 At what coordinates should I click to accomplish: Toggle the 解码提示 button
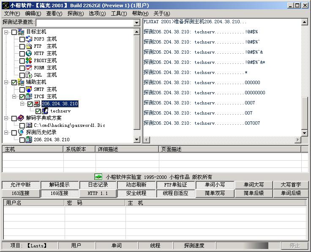60,185
